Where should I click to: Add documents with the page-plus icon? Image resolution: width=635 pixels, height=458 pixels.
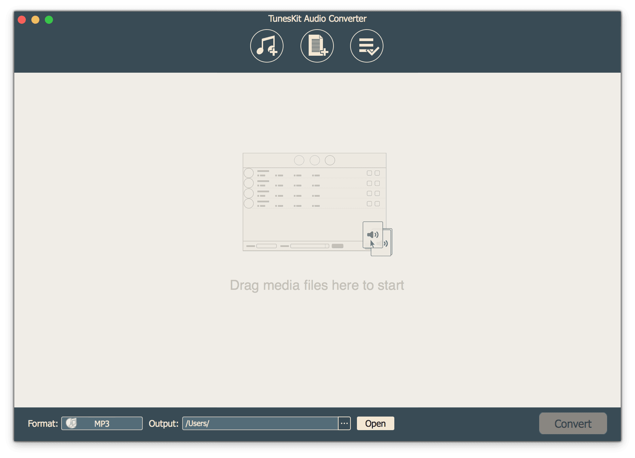(317, 46)
